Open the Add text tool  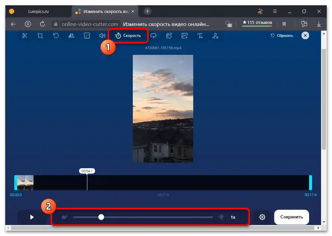(x=200, y=36)
